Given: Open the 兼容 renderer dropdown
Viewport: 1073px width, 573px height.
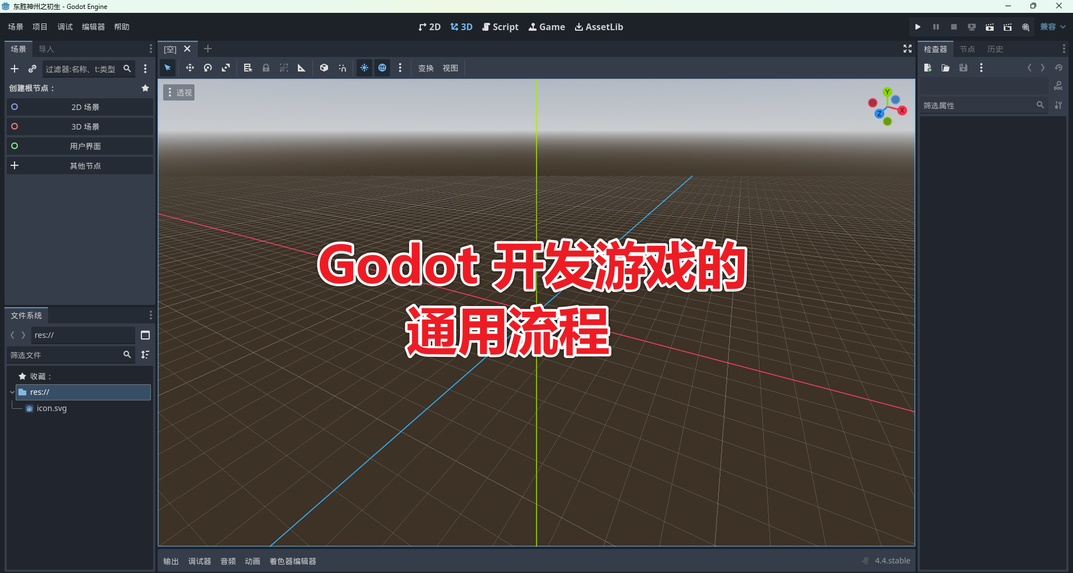Looking at the screenshot, I should 1053,27.
